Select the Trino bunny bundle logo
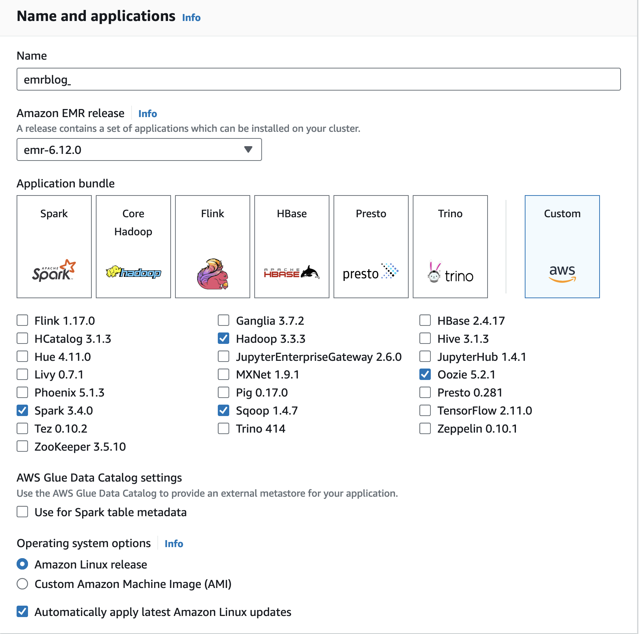Image resolution: width=639 pixels, height=634 pixels. coord(450,272)
